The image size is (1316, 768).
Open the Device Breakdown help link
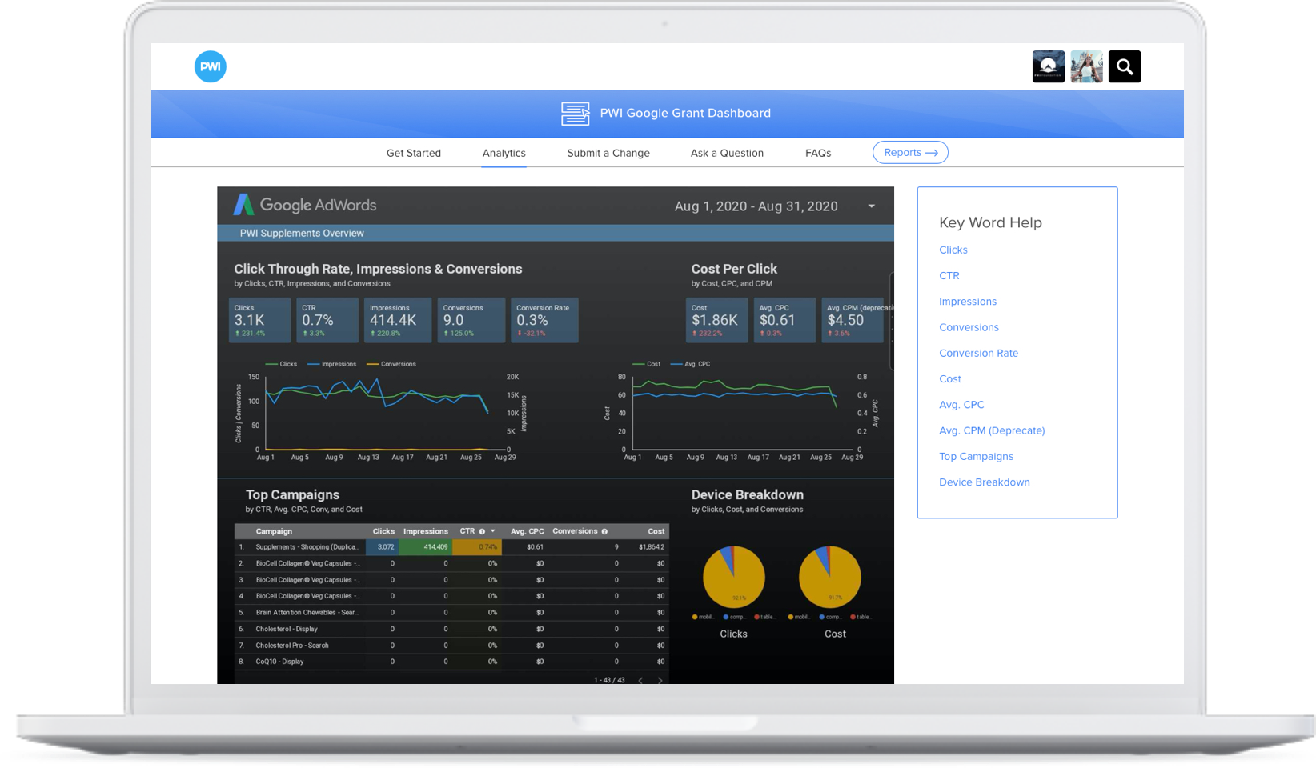(x=984, y=482)
